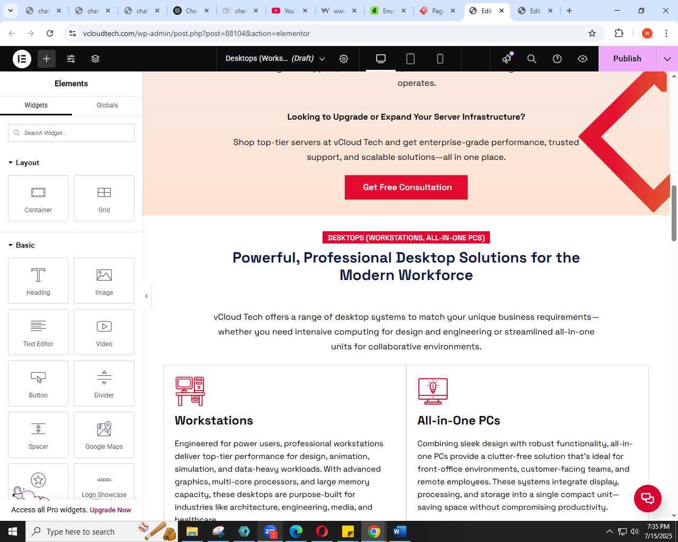The width and height of the screenshot is (678, 542).
Task: Click the All-in-One PCs monitor icon
Action: (x=433, y=391)
